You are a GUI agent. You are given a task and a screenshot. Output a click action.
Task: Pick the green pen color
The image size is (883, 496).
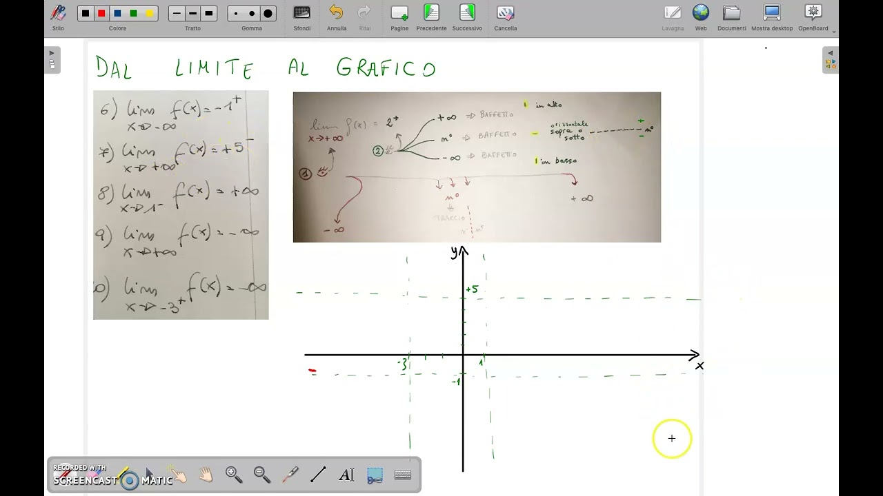(133, 13)
